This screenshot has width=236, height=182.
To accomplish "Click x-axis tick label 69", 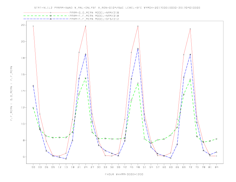I will (184, 167).
